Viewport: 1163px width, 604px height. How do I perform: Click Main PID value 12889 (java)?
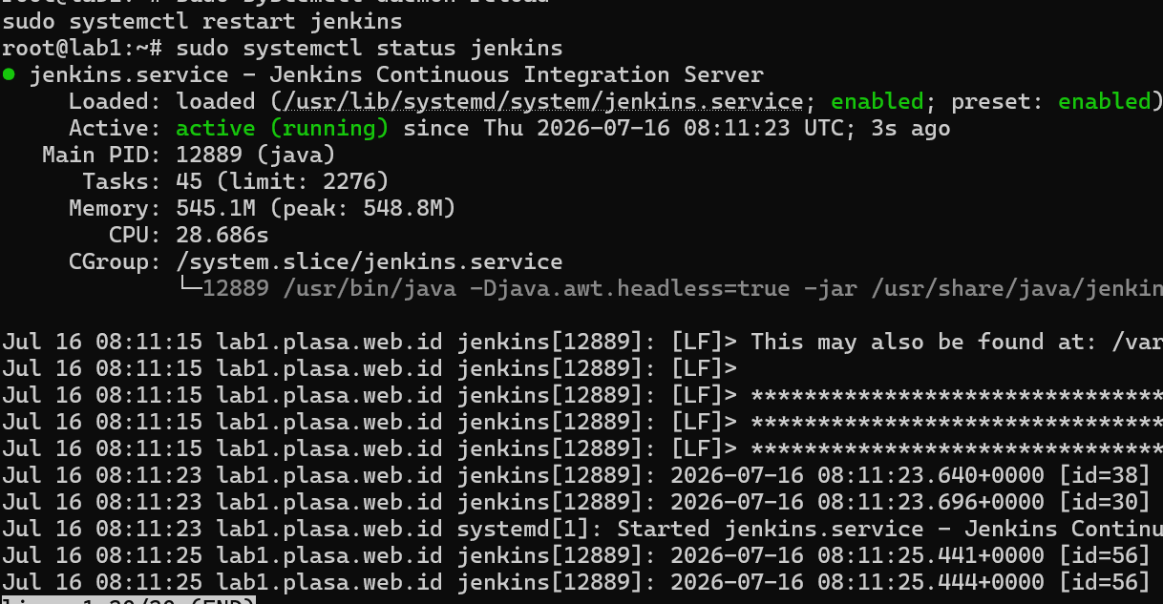255,155
